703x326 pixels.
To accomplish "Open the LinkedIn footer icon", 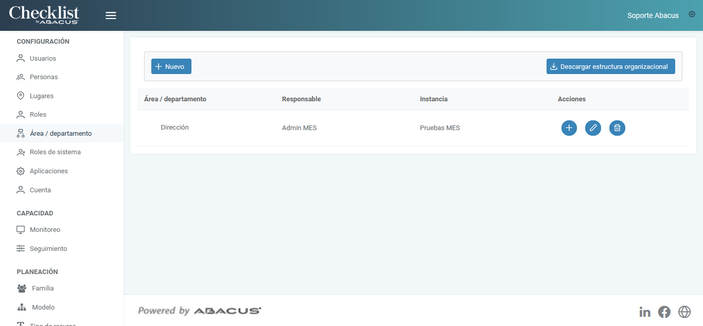I will [644, 312].
